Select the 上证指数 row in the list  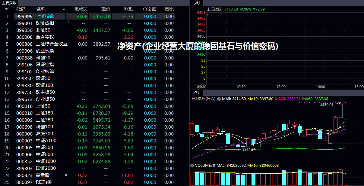click(87, 16)
